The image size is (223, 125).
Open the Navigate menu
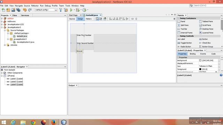[x=19, y=6]
